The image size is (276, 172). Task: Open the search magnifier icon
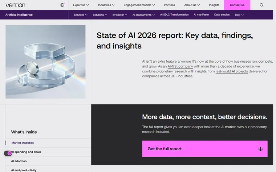[261, 5]
